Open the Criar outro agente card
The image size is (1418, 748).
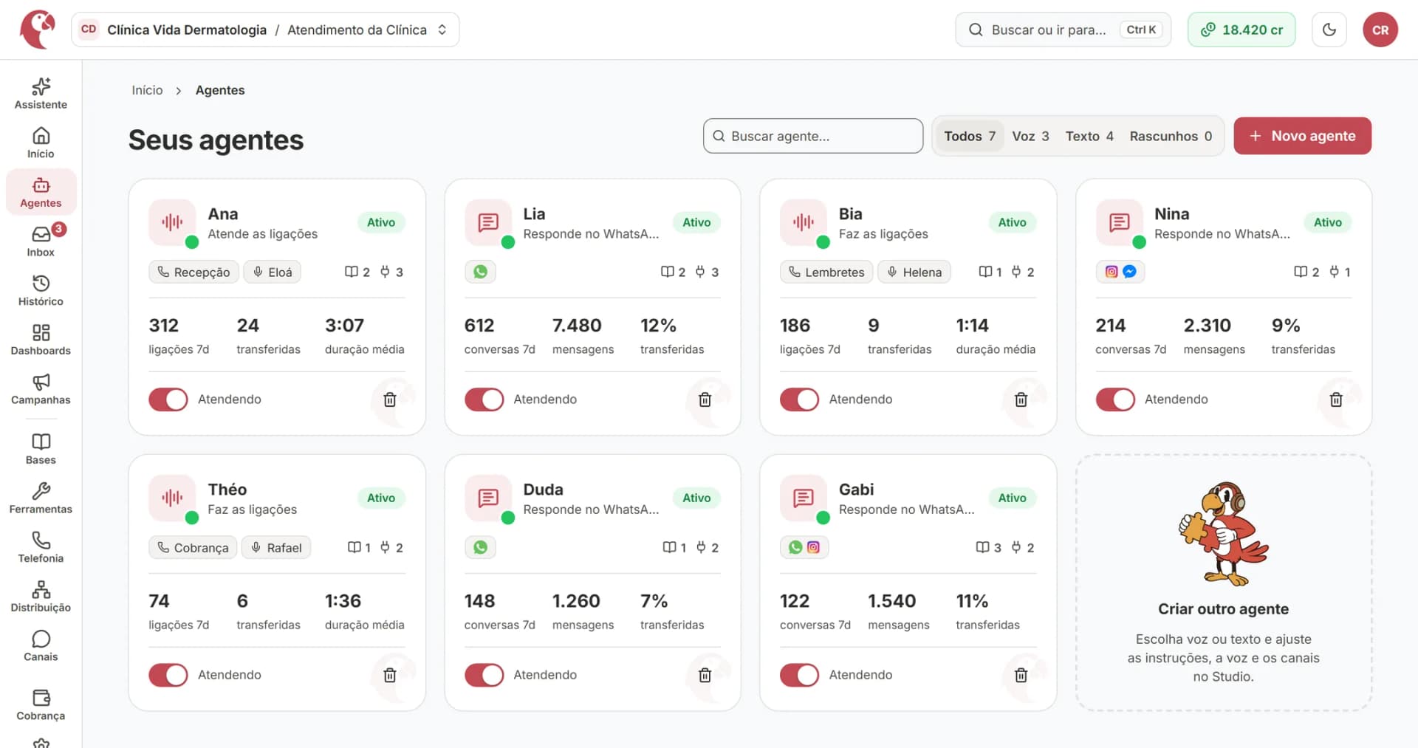point(1223,583)
